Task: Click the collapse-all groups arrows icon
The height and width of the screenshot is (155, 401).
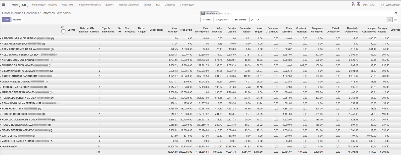Action: 258,20
